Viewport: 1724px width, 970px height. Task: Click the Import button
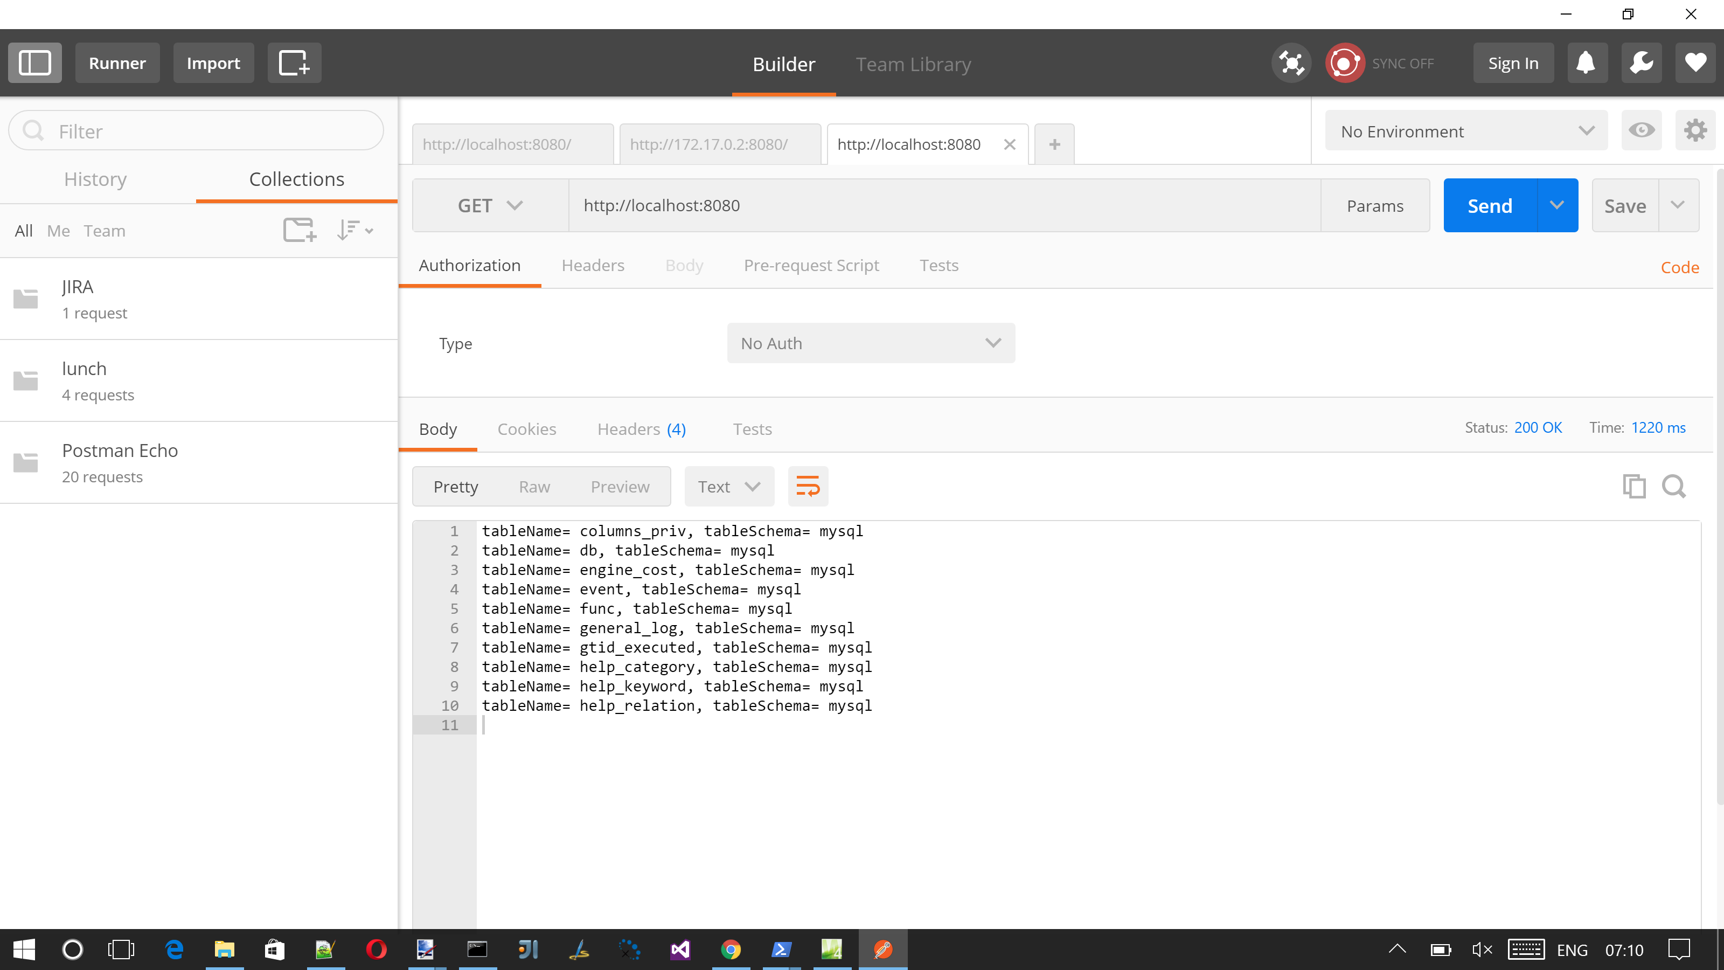pos(213,63)
